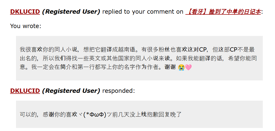Click "(Registered User)" in the top line

click(x=71, y=12)
